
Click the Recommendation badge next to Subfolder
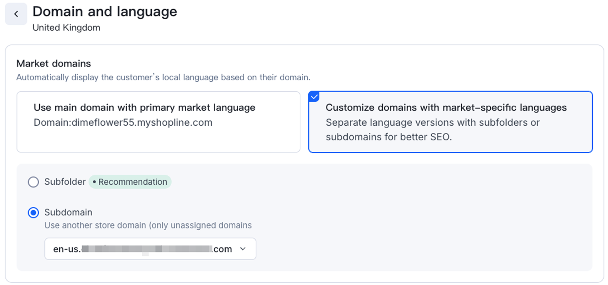pyautogui.click(x=130, y=182)
